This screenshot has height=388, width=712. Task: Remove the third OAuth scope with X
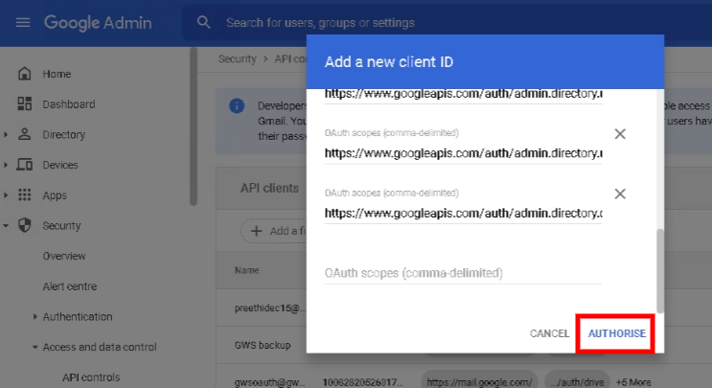tap(620, 194)
